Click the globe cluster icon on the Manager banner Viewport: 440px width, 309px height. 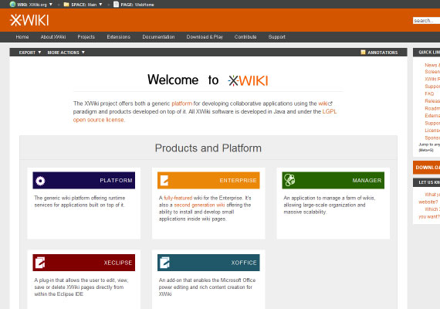pos(289,180)
